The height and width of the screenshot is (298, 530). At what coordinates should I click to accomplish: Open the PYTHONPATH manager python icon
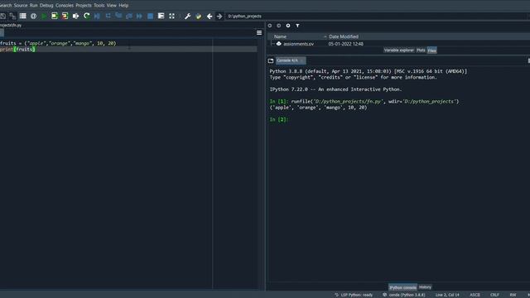point(199,16)
